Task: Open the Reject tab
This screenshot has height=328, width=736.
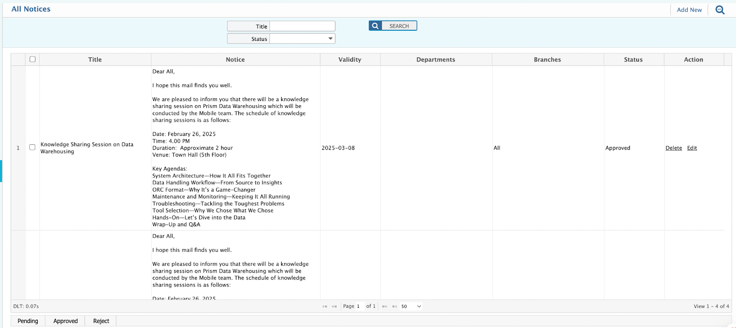Action: (101, 321)
